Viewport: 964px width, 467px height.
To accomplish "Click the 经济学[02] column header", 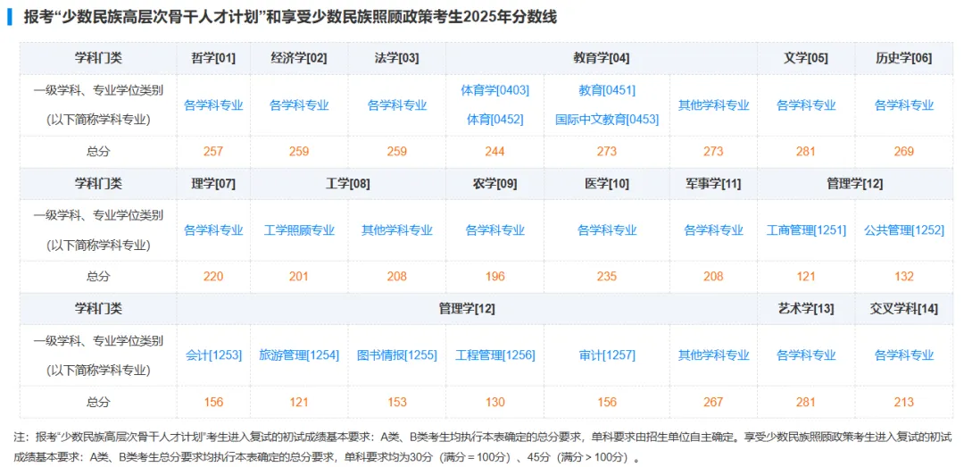I will coord(299,58).
